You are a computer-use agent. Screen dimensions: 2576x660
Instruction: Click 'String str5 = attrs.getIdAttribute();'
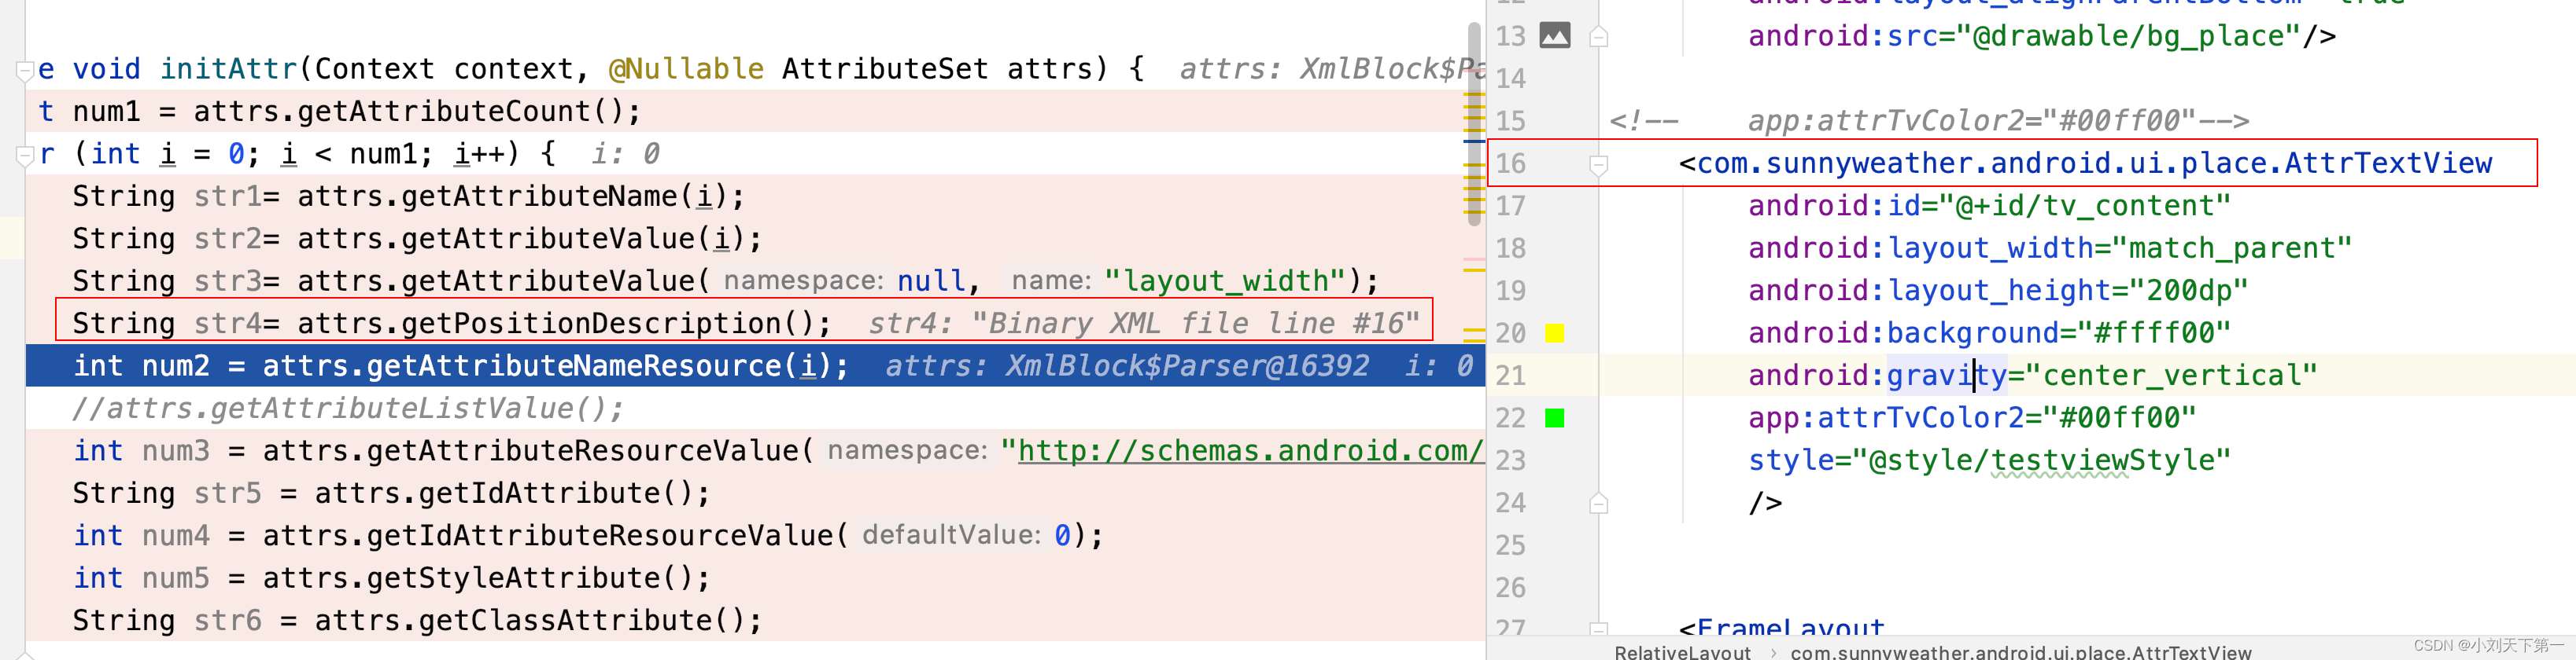[391, 493]
